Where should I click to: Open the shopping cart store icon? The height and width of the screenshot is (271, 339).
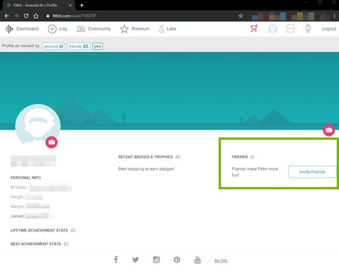point(254,29)
